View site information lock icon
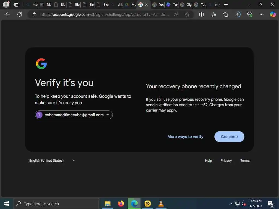This screenshot has width=279, height=209. 34,14
